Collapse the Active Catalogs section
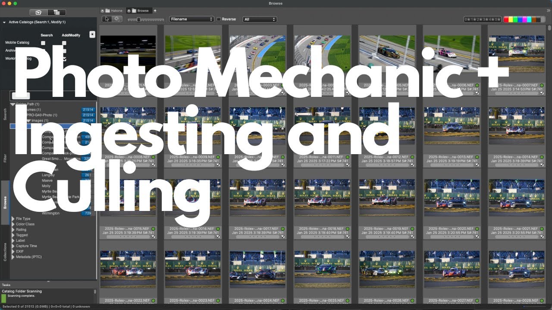This screenshot has width=552, height=310. (x=4, y=22)
